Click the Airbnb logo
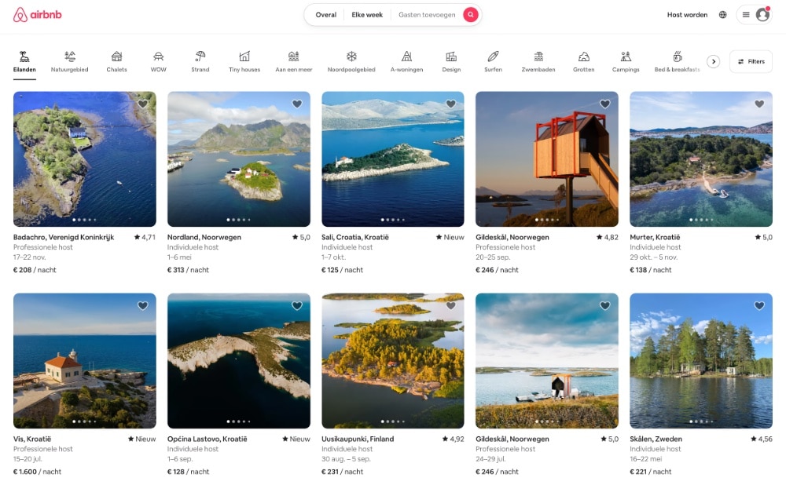Image resolution: width=786 pixels, height=485 pixels. [x=37, y=14]
